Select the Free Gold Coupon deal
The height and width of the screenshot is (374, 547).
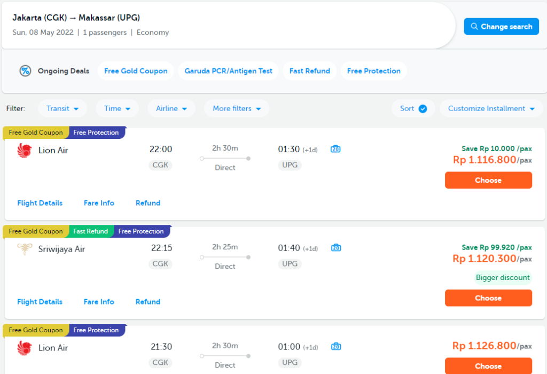pos(136,71)
